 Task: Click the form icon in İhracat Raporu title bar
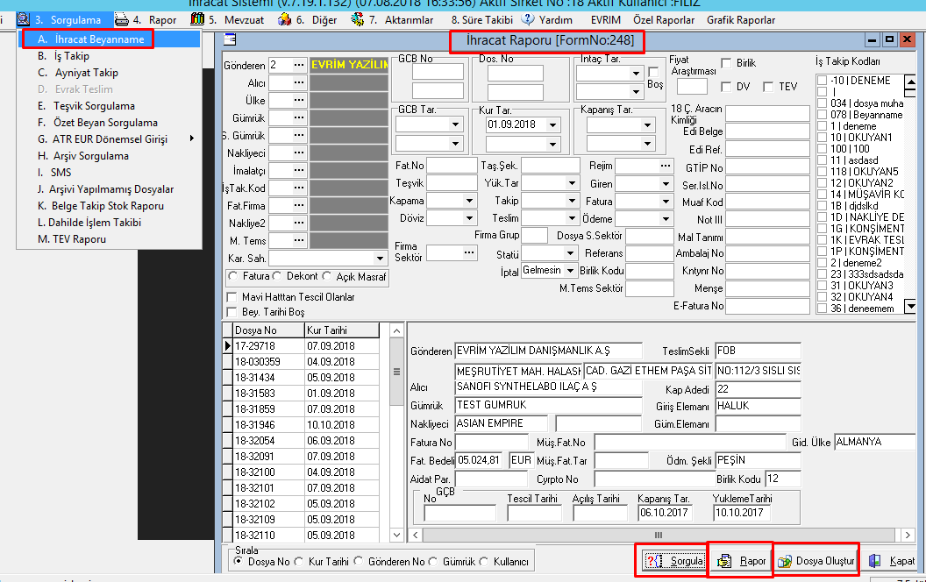[231, 39]
